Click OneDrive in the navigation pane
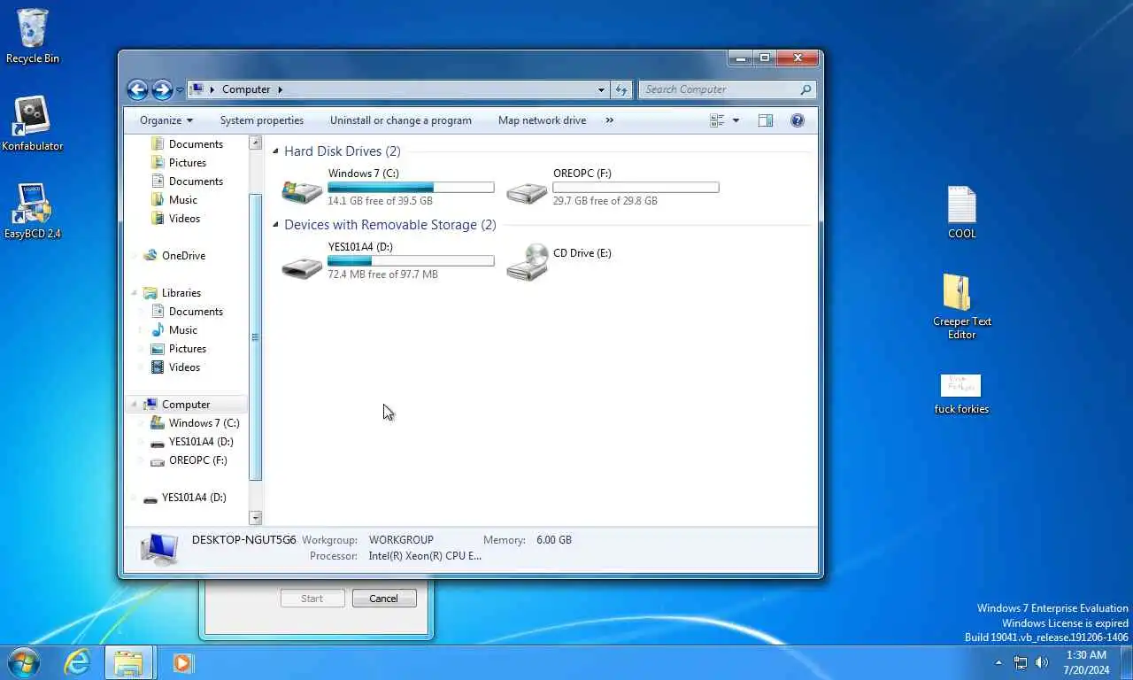 (183, 256)
